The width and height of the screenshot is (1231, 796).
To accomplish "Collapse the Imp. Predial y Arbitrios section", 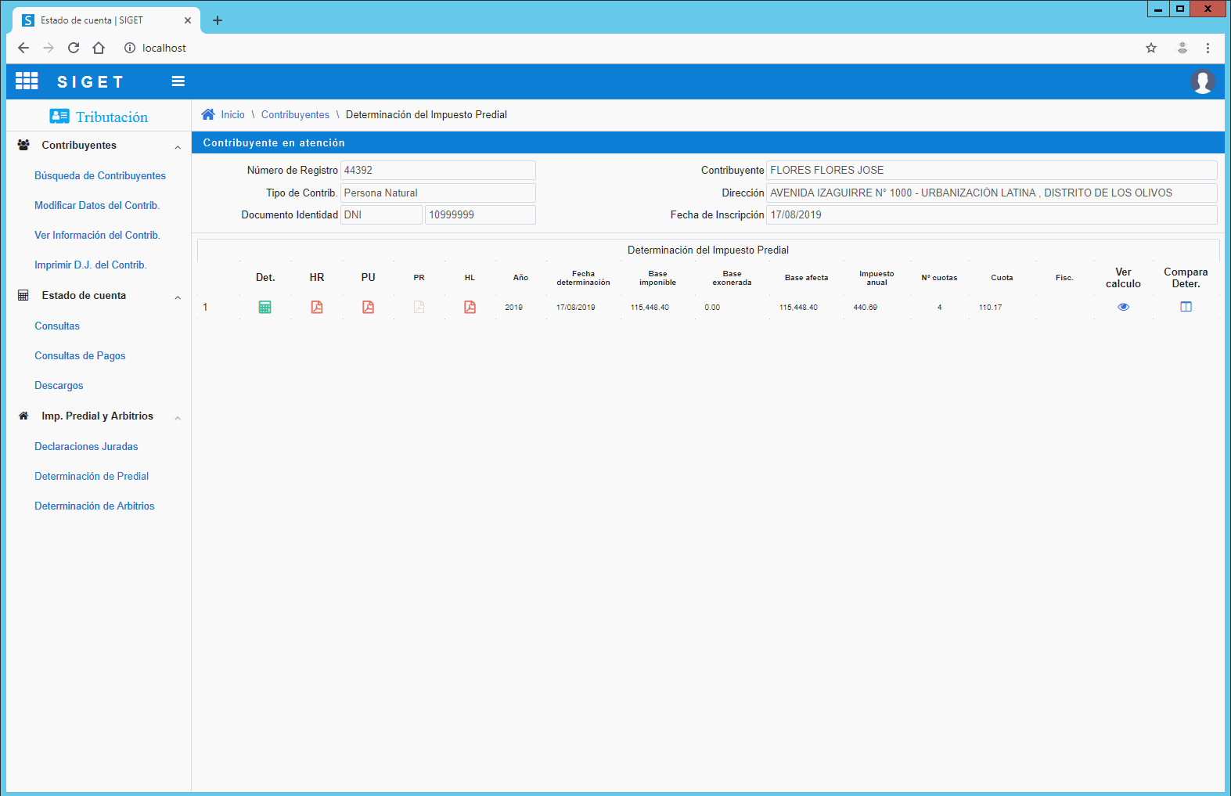I will (178, 418).
